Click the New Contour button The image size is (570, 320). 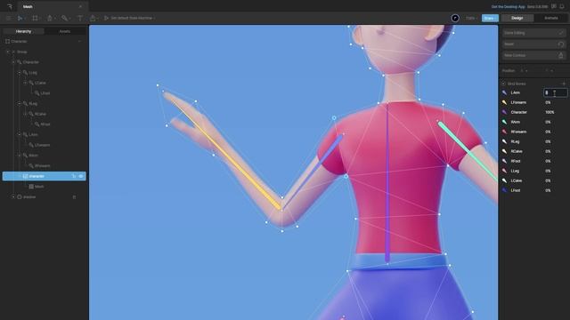533,55
